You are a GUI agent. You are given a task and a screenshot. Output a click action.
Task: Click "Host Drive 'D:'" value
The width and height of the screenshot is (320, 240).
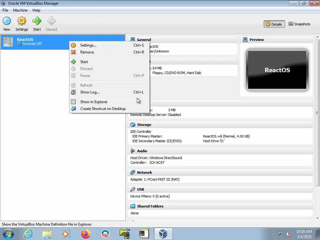coord(214,141)
